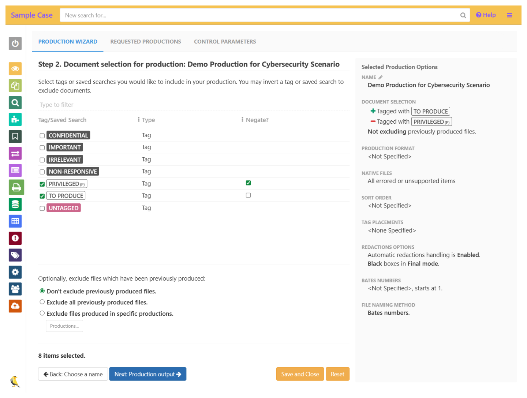Open the magnifier search sidebar icon
527x398 pixels.
pyautogui.click(x=15, y=103)
